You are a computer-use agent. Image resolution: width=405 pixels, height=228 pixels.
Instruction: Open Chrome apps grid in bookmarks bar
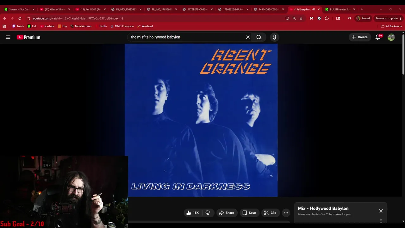point(4,26)
